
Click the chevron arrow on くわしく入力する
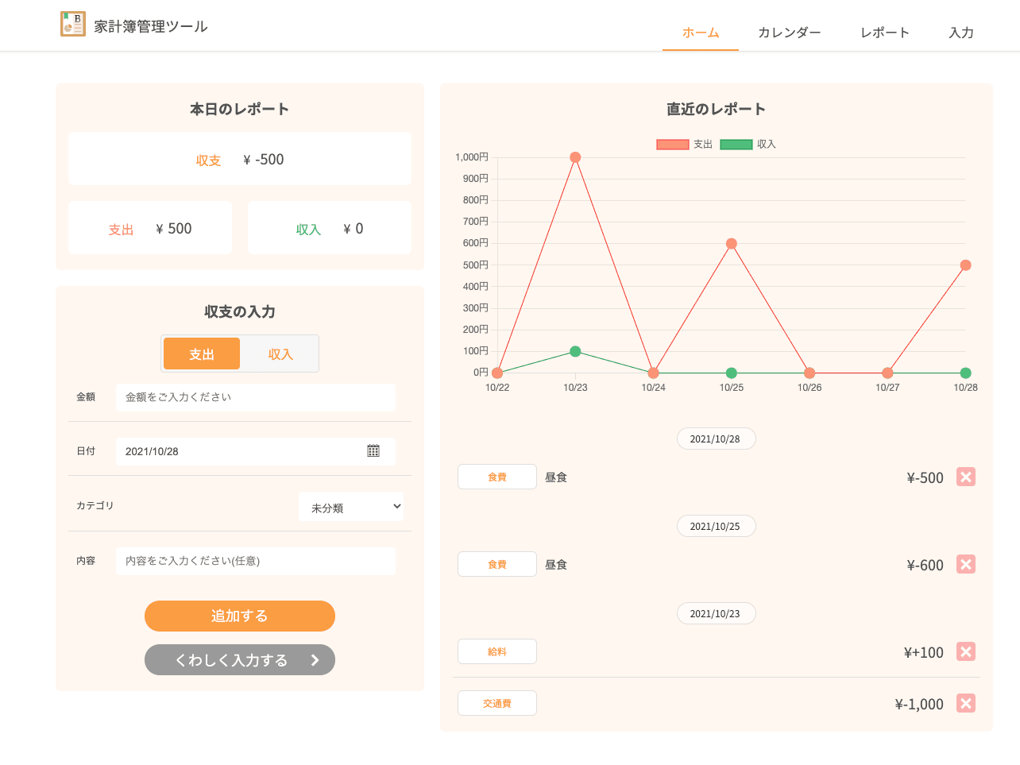[x=315, y=660]
